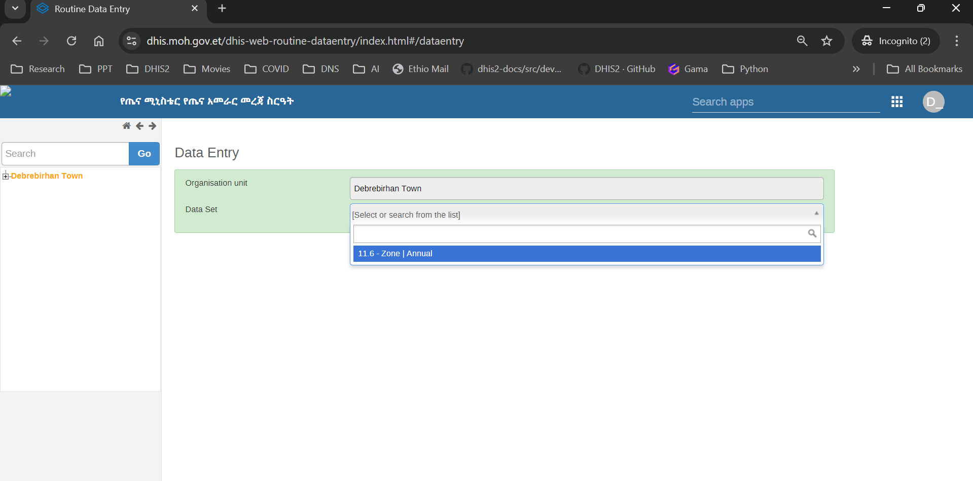The height and width of the screenshot is (481, 973).
Task: Select Debrebirhan Town in the tree
Action: 47,176
